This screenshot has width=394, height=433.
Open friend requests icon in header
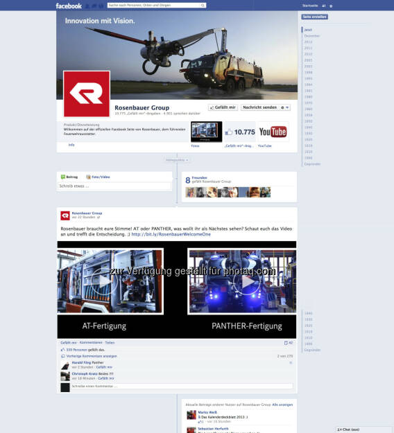87,6
